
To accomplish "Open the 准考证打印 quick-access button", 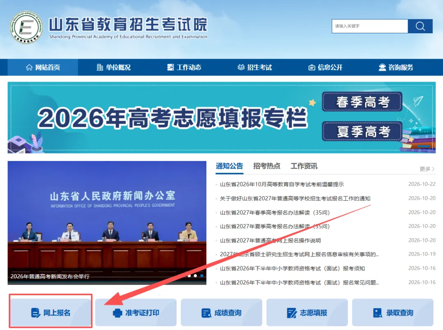I will pos(136,312).
